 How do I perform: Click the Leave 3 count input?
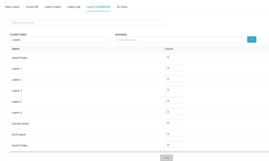coord(174,89)
